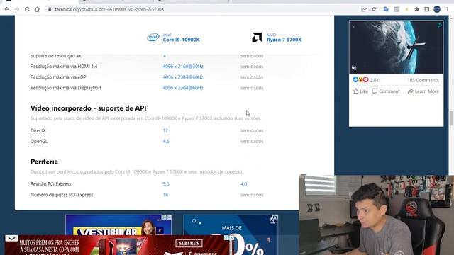
Task: Click the 'DirectX' row label
Action: (x=38, y=130)
